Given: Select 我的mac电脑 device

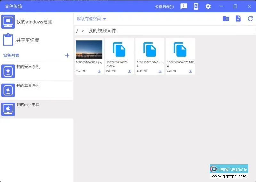Looking at the screenshot, I should (36, 109).
